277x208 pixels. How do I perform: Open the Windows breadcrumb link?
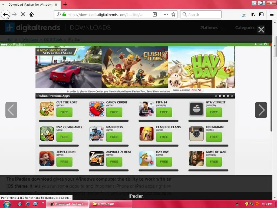(x=30, y=40)
